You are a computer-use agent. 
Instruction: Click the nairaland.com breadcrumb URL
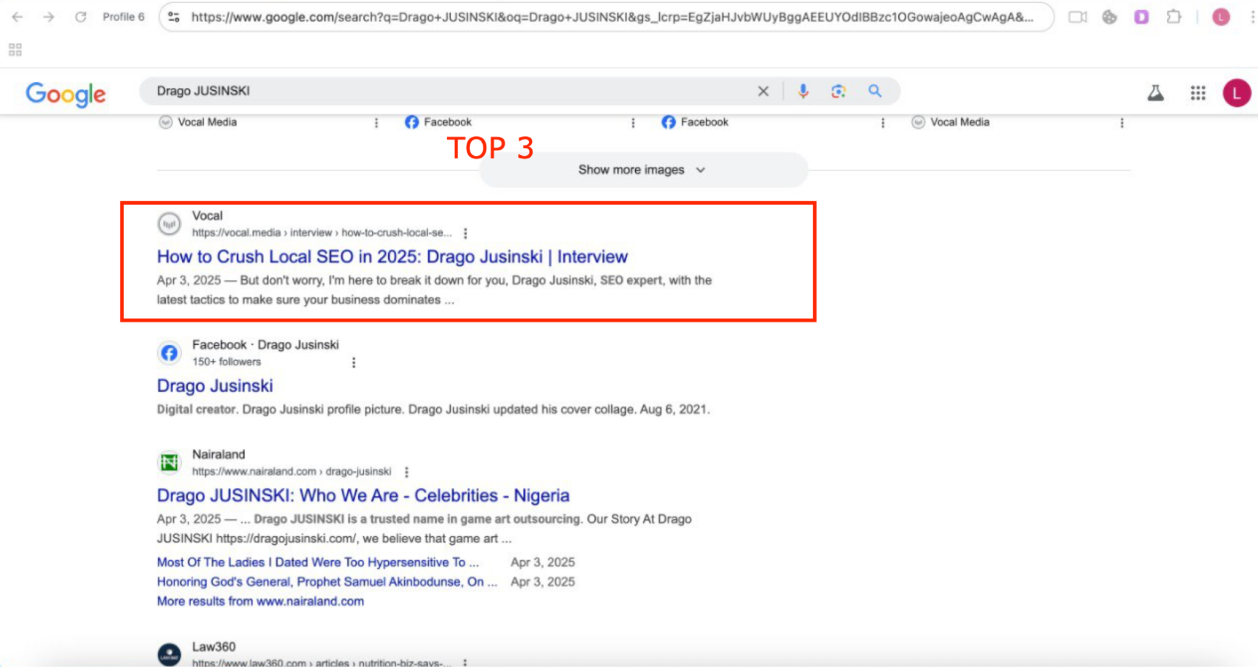tap(291, 471)
